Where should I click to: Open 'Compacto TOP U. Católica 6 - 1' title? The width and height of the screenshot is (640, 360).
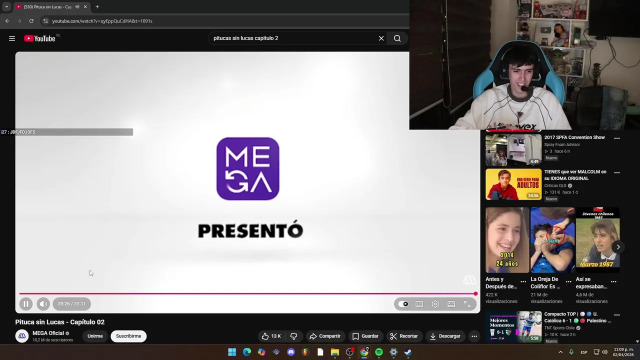pyautogui.click(x=577, y=317)
